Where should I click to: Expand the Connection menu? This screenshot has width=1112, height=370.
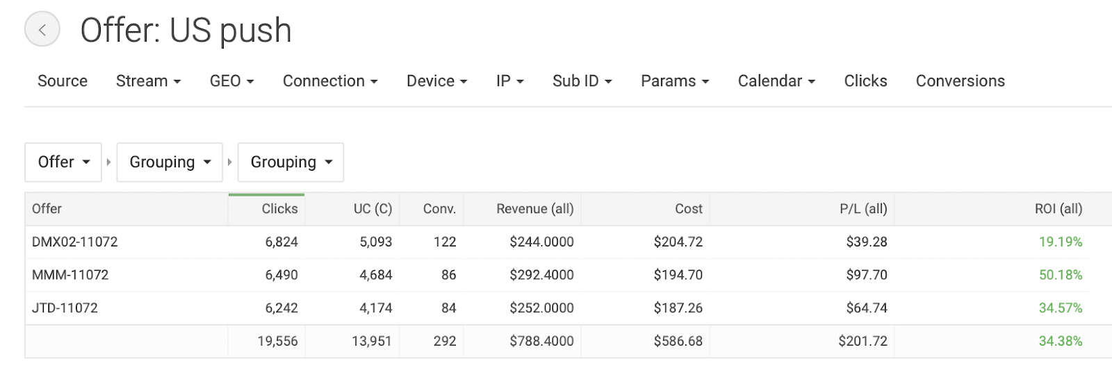coord(330,81)
